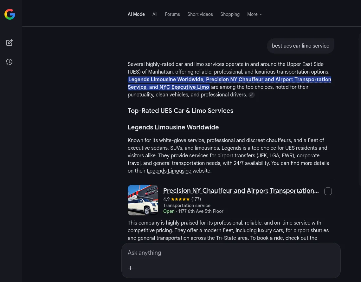Select the 'best ues car limo service' query chip

tap(300, 46)
